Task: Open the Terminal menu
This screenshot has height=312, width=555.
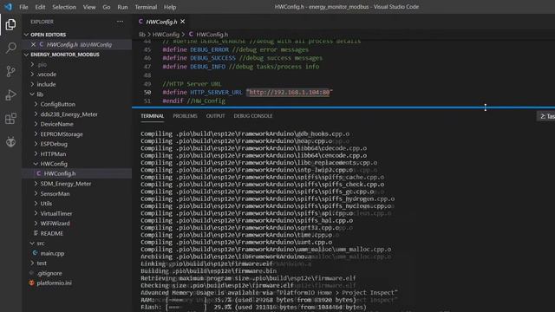Action: click(146, 7)
